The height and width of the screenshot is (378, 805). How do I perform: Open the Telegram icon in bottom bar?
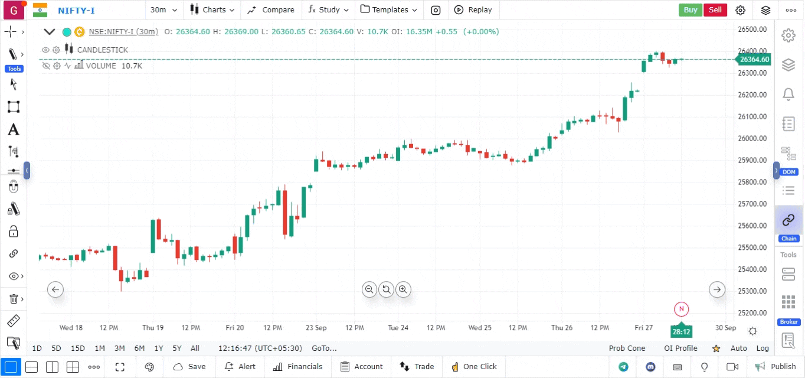point(623,367)
